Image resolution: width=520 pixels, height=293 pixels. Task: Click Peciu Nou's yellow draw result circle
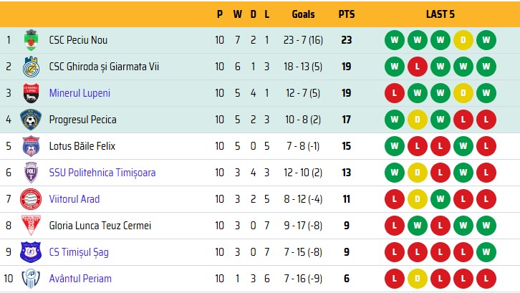click(x=463, y=40)
